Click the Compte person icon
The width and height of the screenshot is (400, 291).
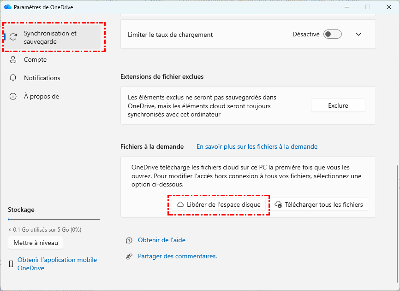pos(13,59)
